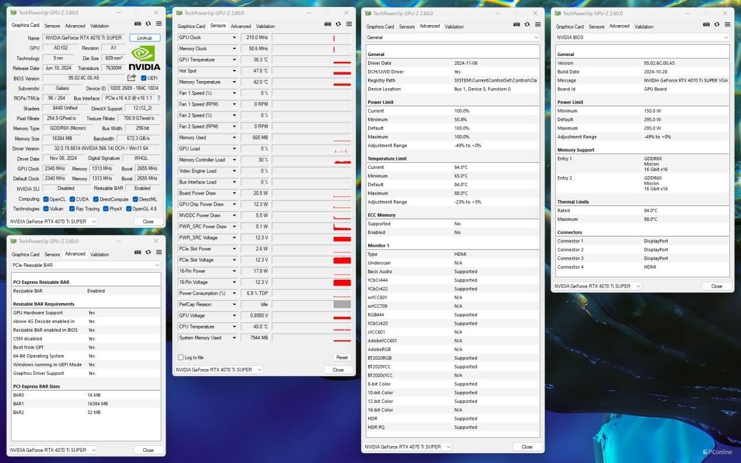Open the Hot Spot sensor dropdown arrow
The image size is (741, 463).
point(234,71)
